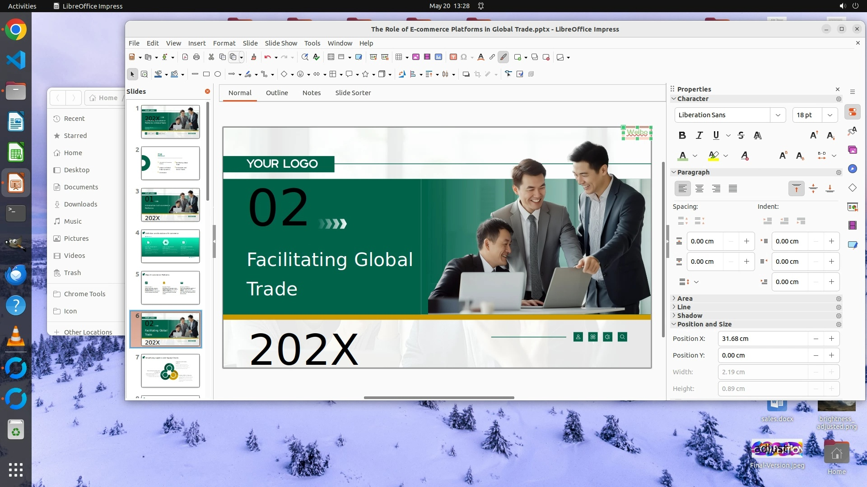Click the Italic formatting icon
Viewport: 867px width, 487px height.
point(699,135)
